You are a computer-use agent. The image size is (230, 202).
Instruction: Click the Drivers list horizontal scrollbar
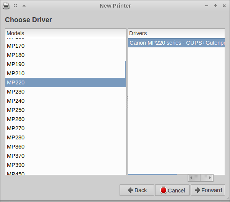point(200,178)
